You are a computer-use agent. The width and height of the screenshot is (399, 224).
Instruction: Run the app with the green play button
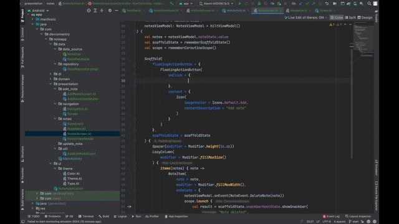pyautogui.click(x=239, y=4)
